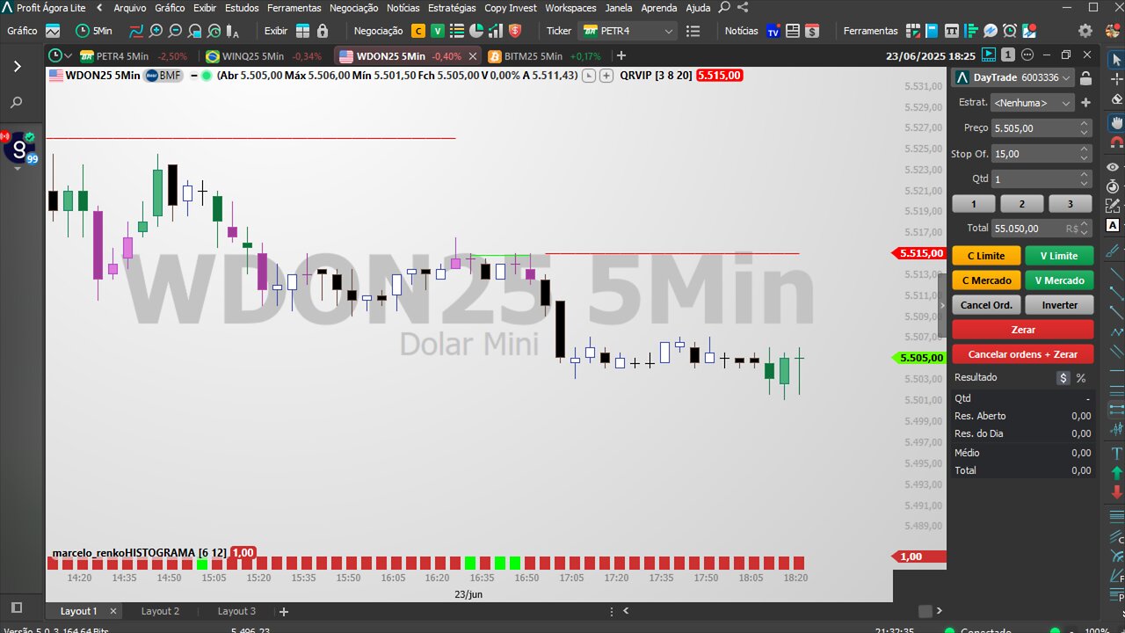Increase the Stop Of. value with stepper
The image size is (1125, 633).
1085,149
